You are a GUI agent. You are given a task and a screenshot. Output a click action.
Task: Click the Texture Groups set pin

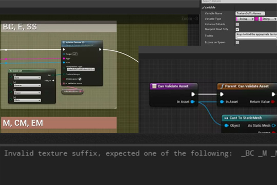pos(64,75)
